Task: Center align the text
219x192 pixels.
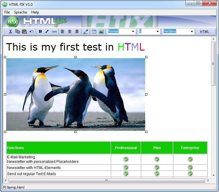Action: (70, 32)
